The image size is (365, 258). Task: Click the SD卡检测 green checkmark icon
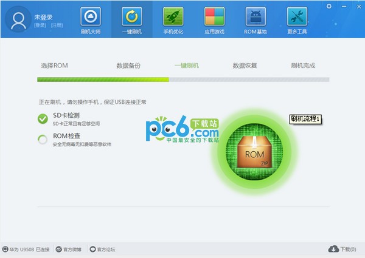[x=43, y=118]
